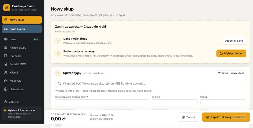The image size is (253, 128).
Task: Go to Skup złomu section
Action: [22, 29]
